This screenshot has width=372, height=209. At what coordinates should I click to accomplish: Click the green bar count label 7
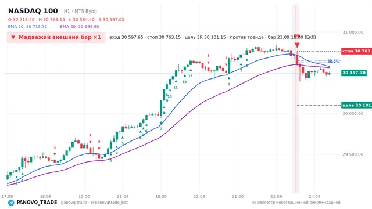point(161,129)
